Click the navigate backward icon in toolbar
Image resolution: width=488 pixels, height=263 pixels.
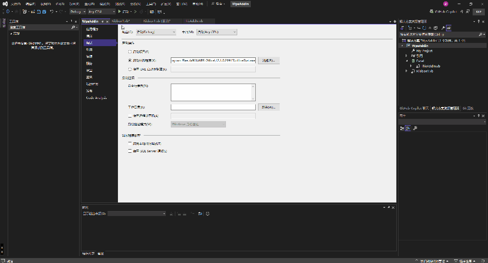[x=8, y=11]
